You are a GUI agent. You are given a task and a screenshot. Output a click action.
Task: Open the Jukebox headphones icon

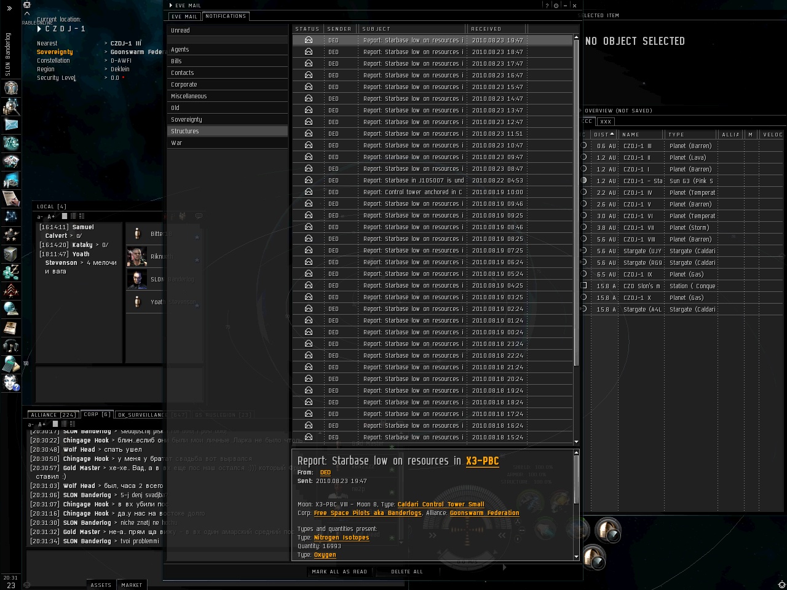10,345
